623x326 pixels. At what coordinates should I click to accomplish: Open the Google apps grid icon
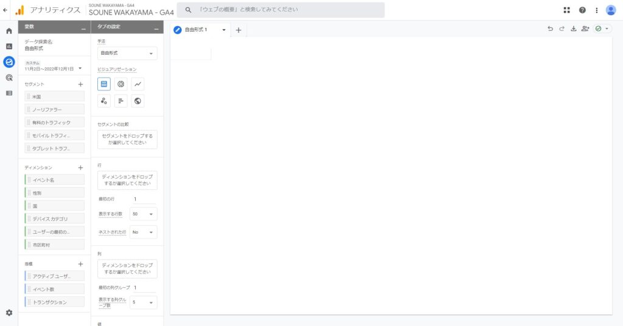(x=567, y=10)
